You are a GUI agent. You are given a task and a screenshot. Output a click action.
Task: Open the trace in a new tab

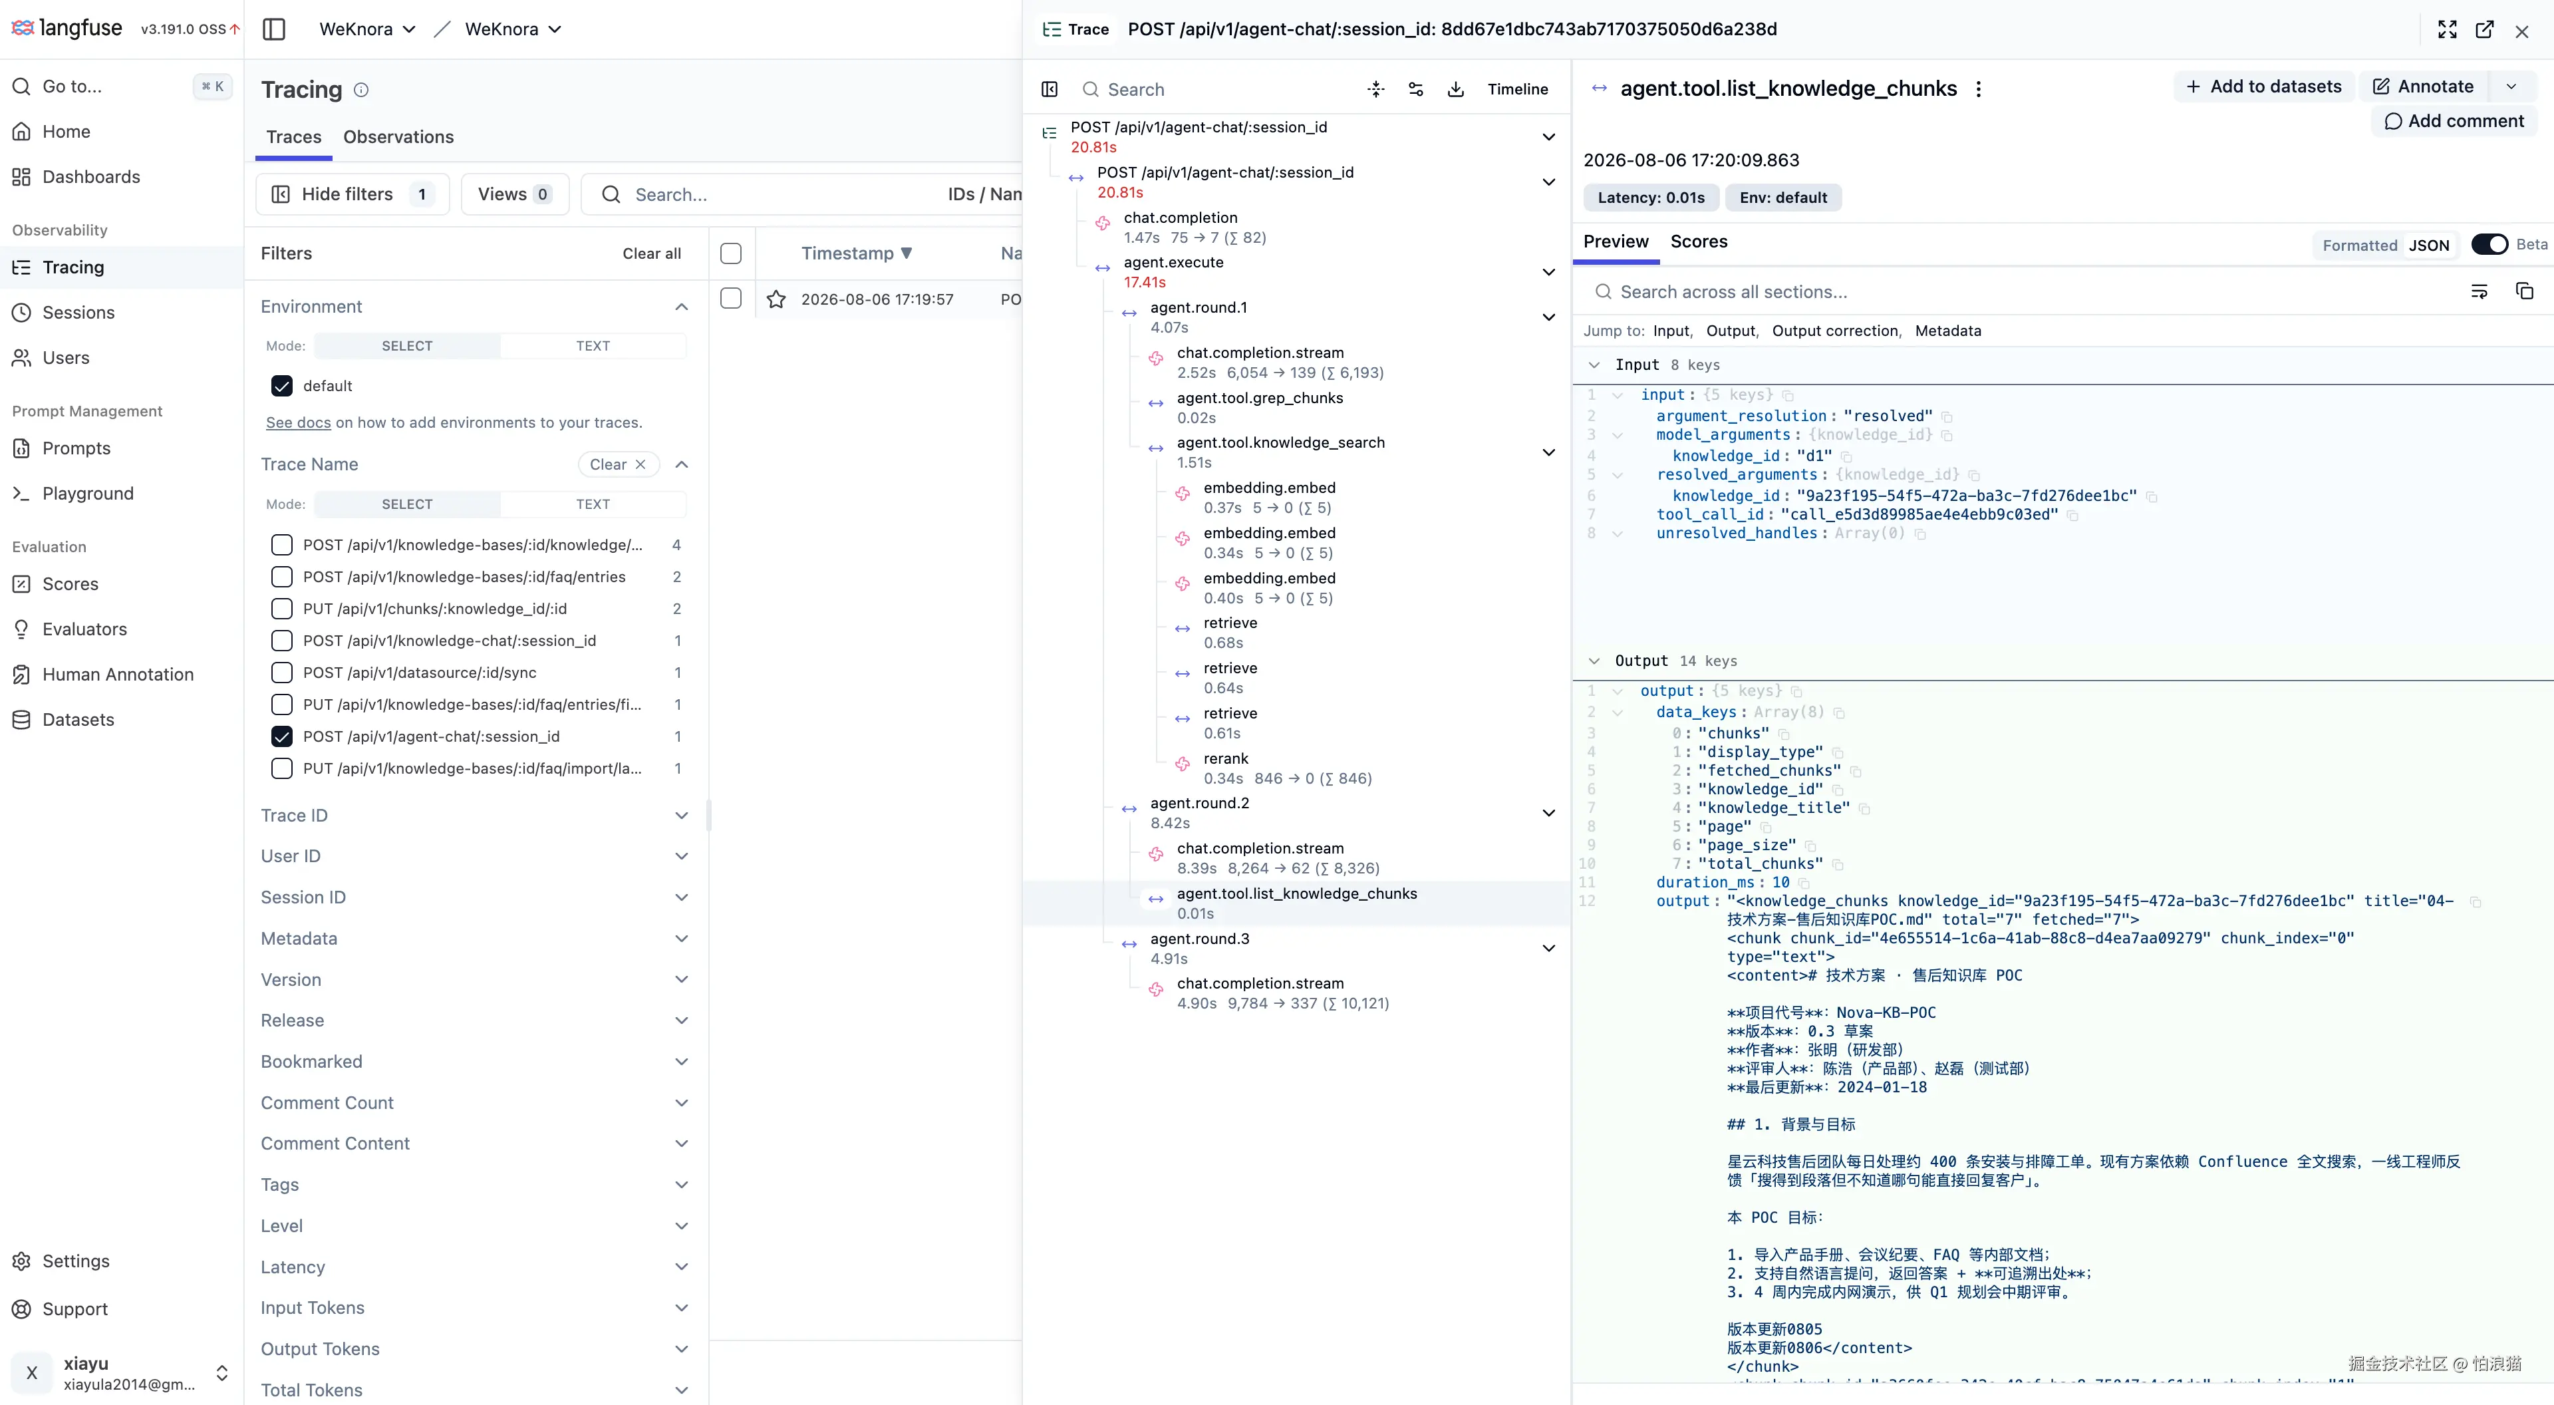[2485, 29]
